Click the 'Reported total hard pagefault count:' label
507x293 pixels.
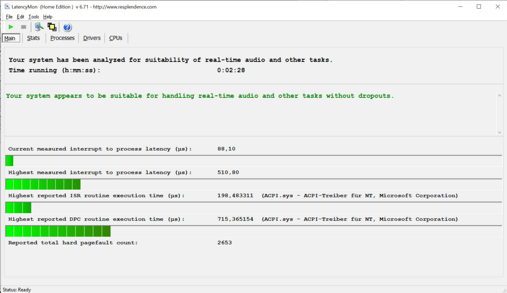[73, 243]
